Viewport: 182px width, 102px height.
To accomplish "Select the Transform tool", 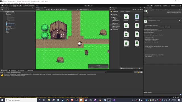I will [x=17, y=6].
